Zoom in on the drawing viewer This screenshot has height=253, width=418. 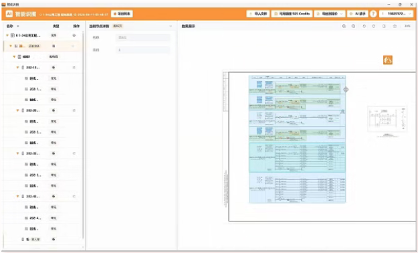(x=344, y=26)
